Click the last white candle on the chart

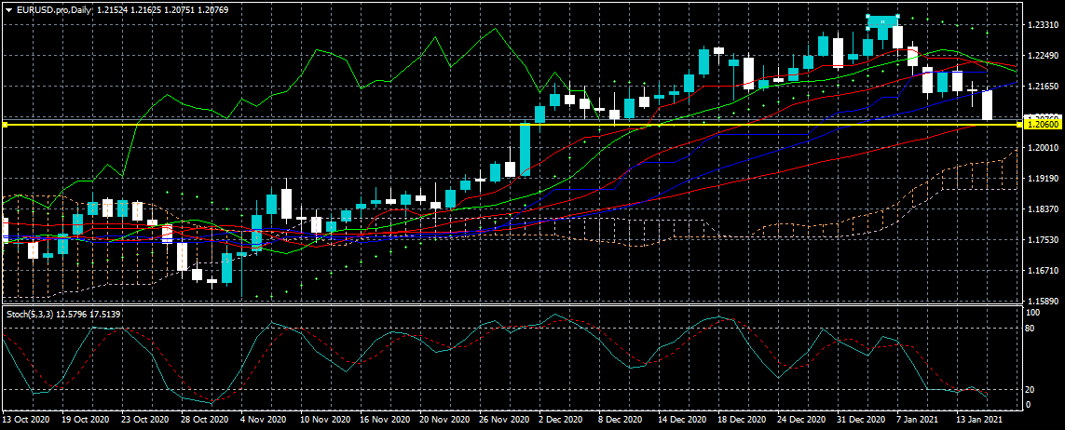[x=988, y=105]
